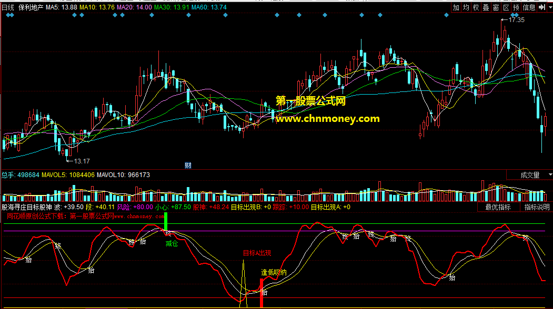The height and width of the screenshot is (309, 553).
Task: Open the 信息 info panel button
Action: pos(529,7)
